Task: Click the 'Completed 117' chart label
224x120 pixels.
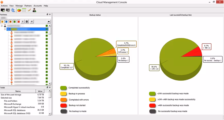Action: 67,66
